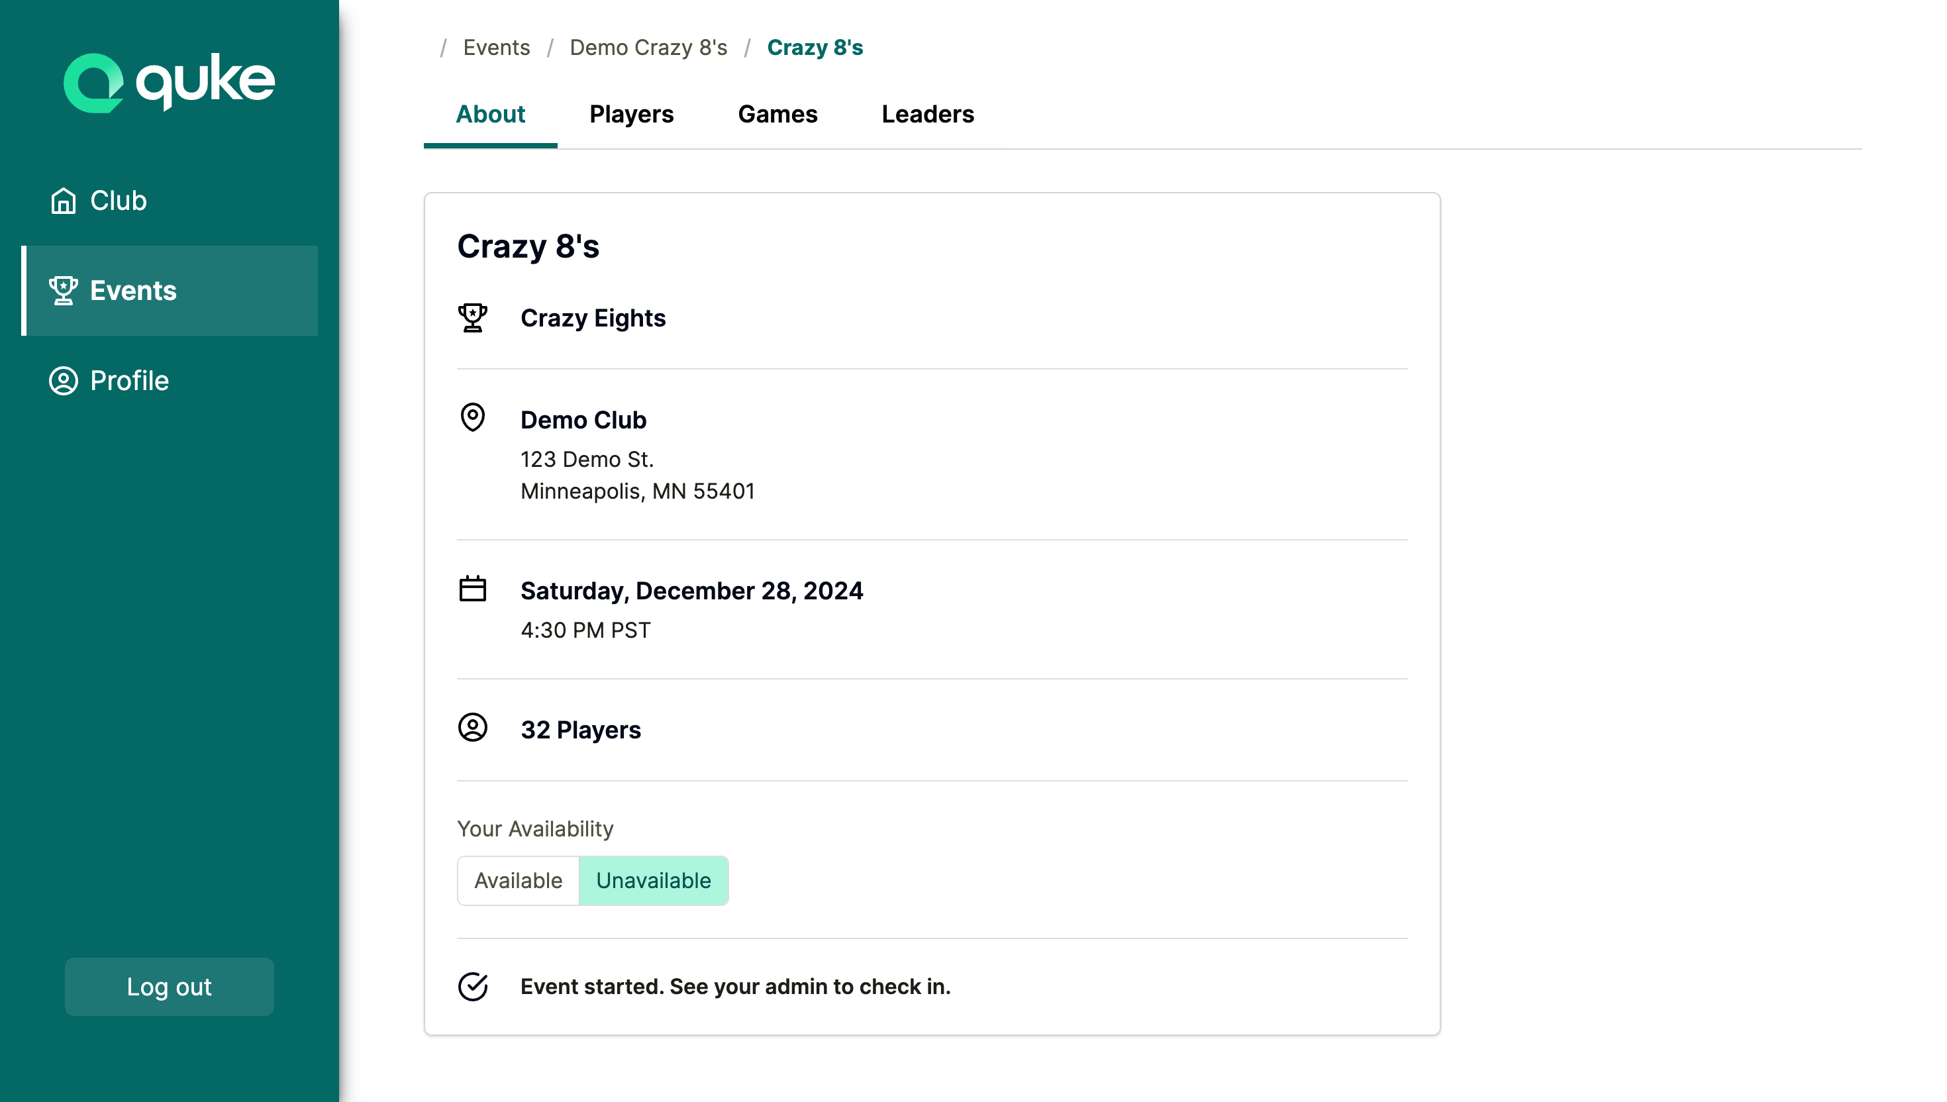Viewport: 1947px width, 1102px height.
Task: Open the Games tab
Action: coord(777,115)
